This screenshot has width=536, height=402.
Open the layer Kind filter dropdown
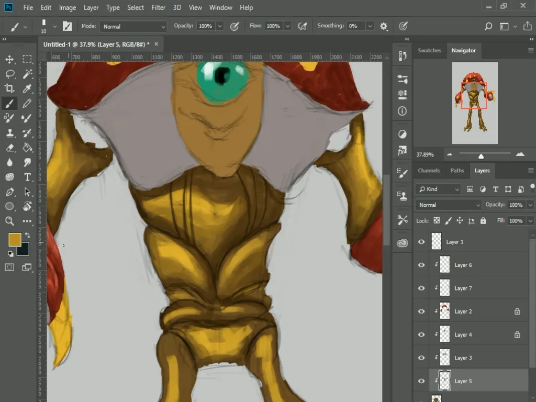439,189
